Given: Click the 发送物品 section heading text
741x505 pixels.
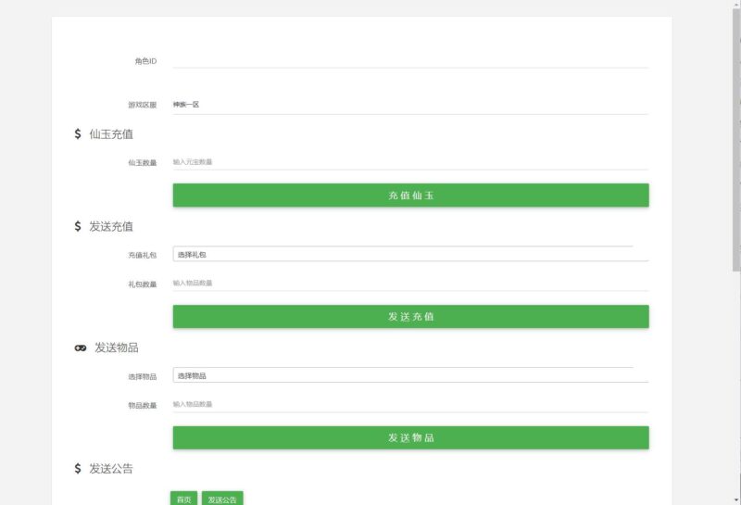Looking at the screenshot, I should (x=117, y=347).
